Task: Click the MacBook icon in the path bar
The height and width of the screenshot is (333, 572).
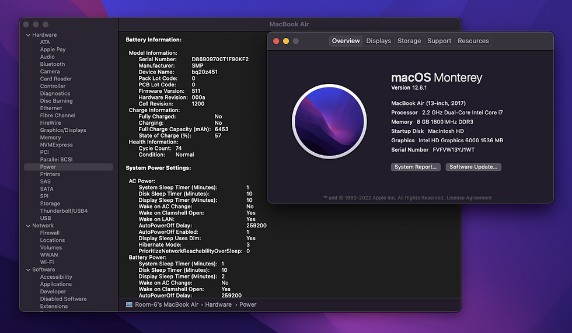Action: click(x=129, y=304)
